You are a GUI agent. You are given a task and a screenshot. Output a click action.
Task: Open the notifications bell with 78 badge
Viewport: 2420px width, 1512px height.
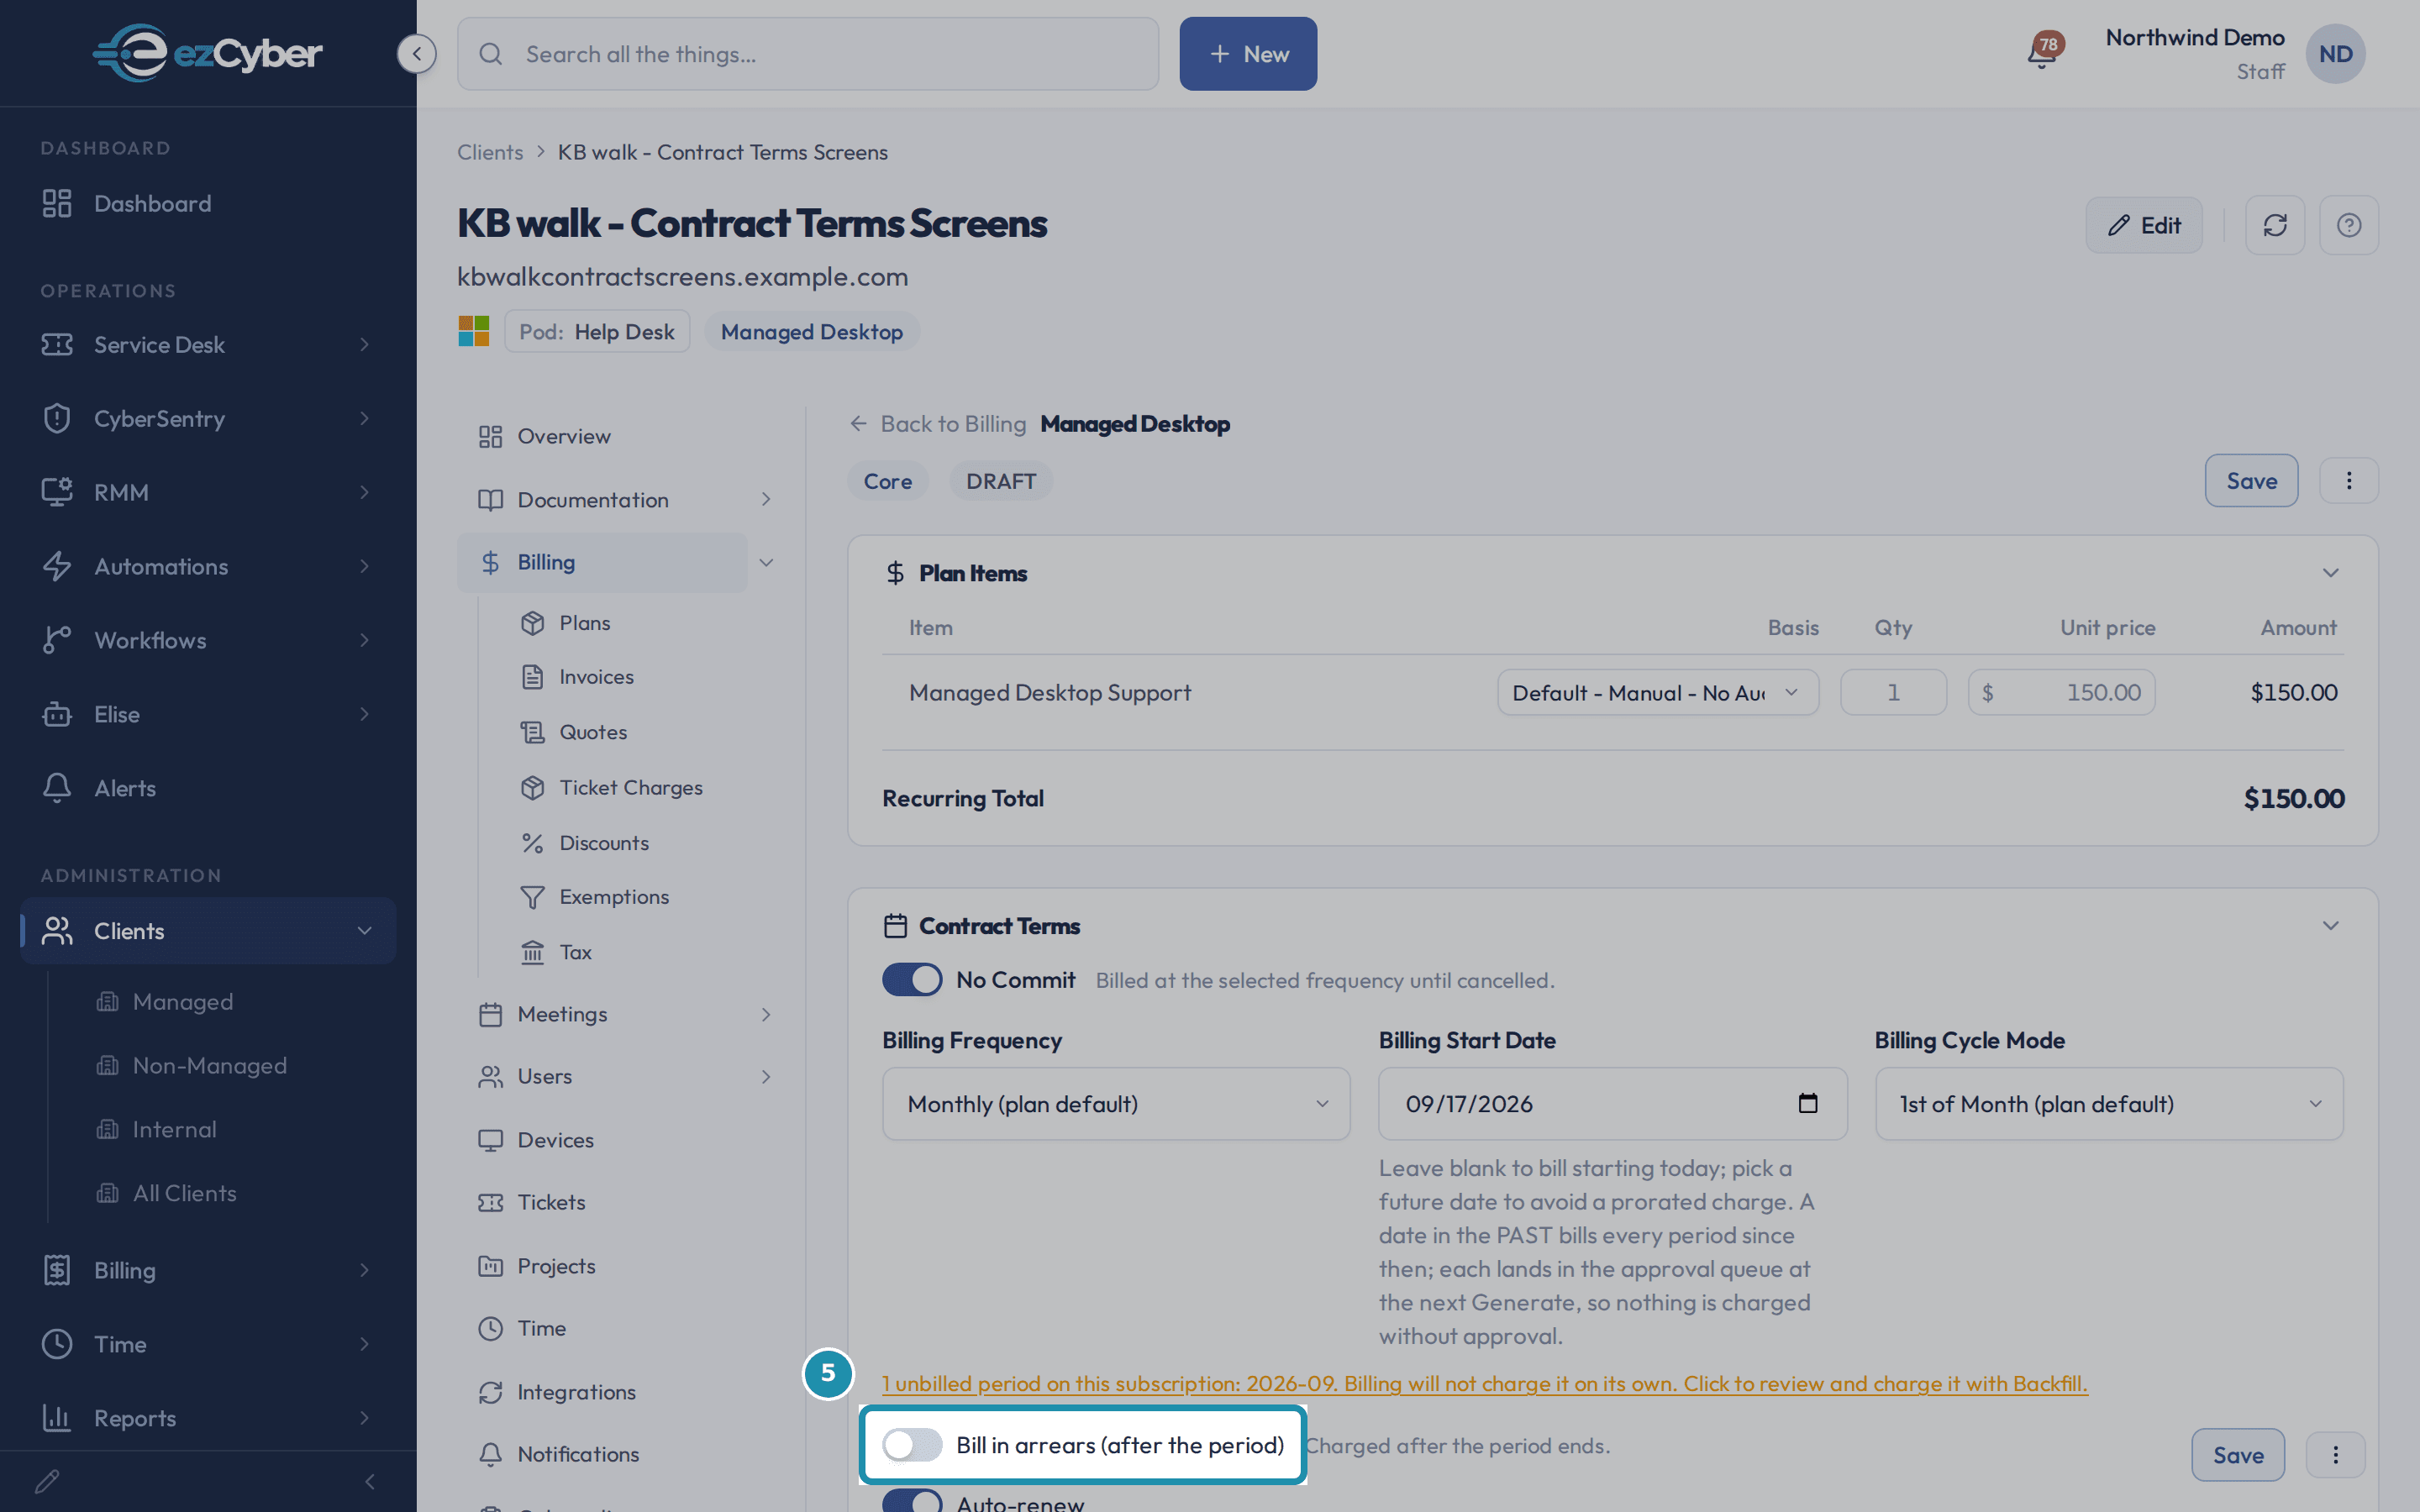point(2043,52)
